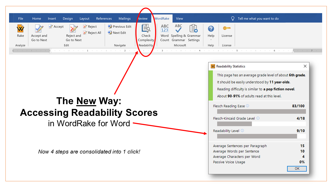332x187 pixels.
Task: Click WordRake logo in Readability Statistics title
Action: [213, 66]
